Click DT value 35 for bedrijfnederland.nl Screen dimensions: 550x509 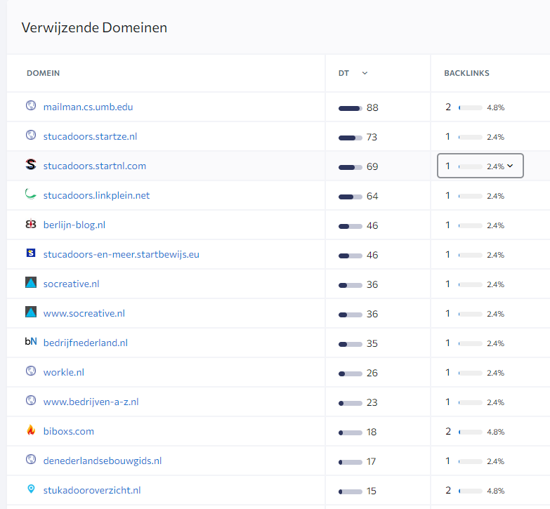coord(372,343)
